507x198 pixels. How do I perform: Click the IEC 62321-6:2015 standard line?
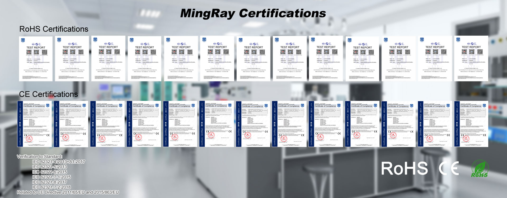(x=50, y=172)
